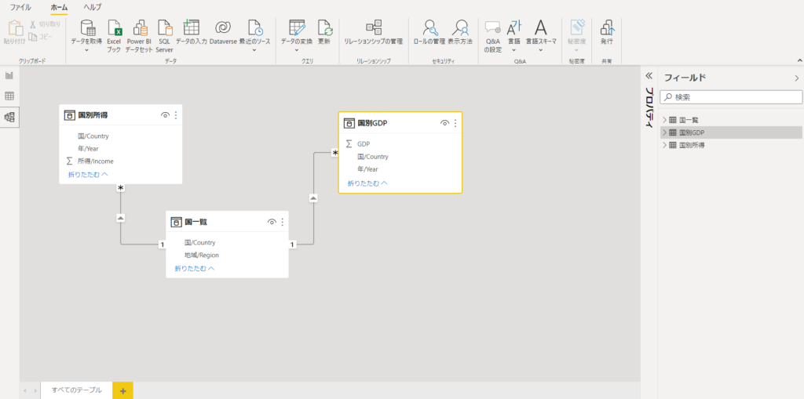This screenshot has width=804, height=399.
Task: Open Power BI データセット source
Action: tap(140, 27)
